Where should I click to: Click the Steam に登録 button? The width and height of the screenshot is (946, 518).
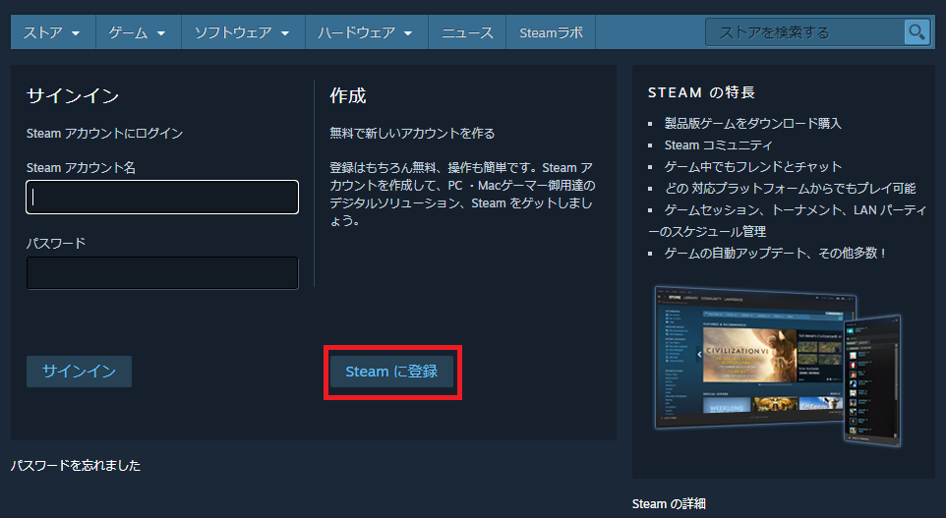tap(391, 372)
